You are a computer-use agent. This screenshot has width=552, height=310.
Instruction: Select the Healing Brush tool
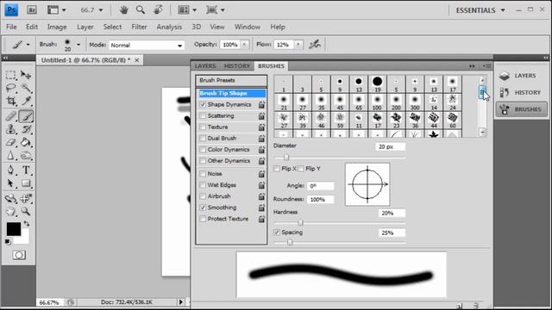coord(10,116)
